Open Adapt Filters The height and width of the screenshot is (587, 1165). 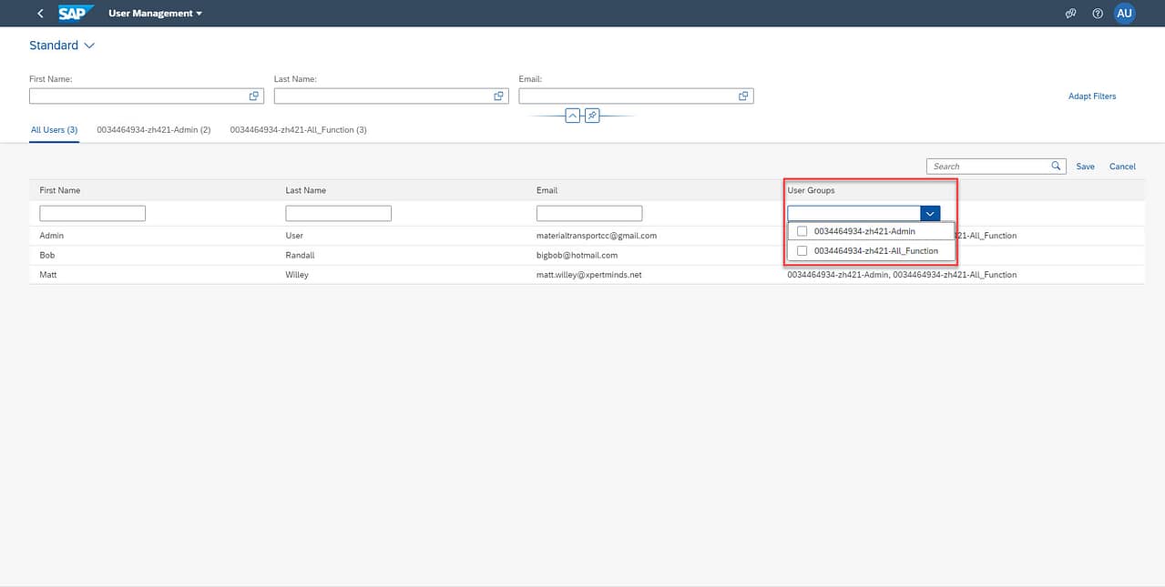coord(1091,96)
